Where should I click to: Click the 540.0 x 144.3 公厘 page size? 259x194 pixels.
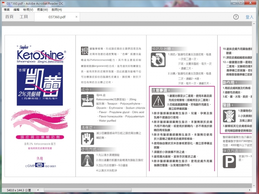click(19, 190)
